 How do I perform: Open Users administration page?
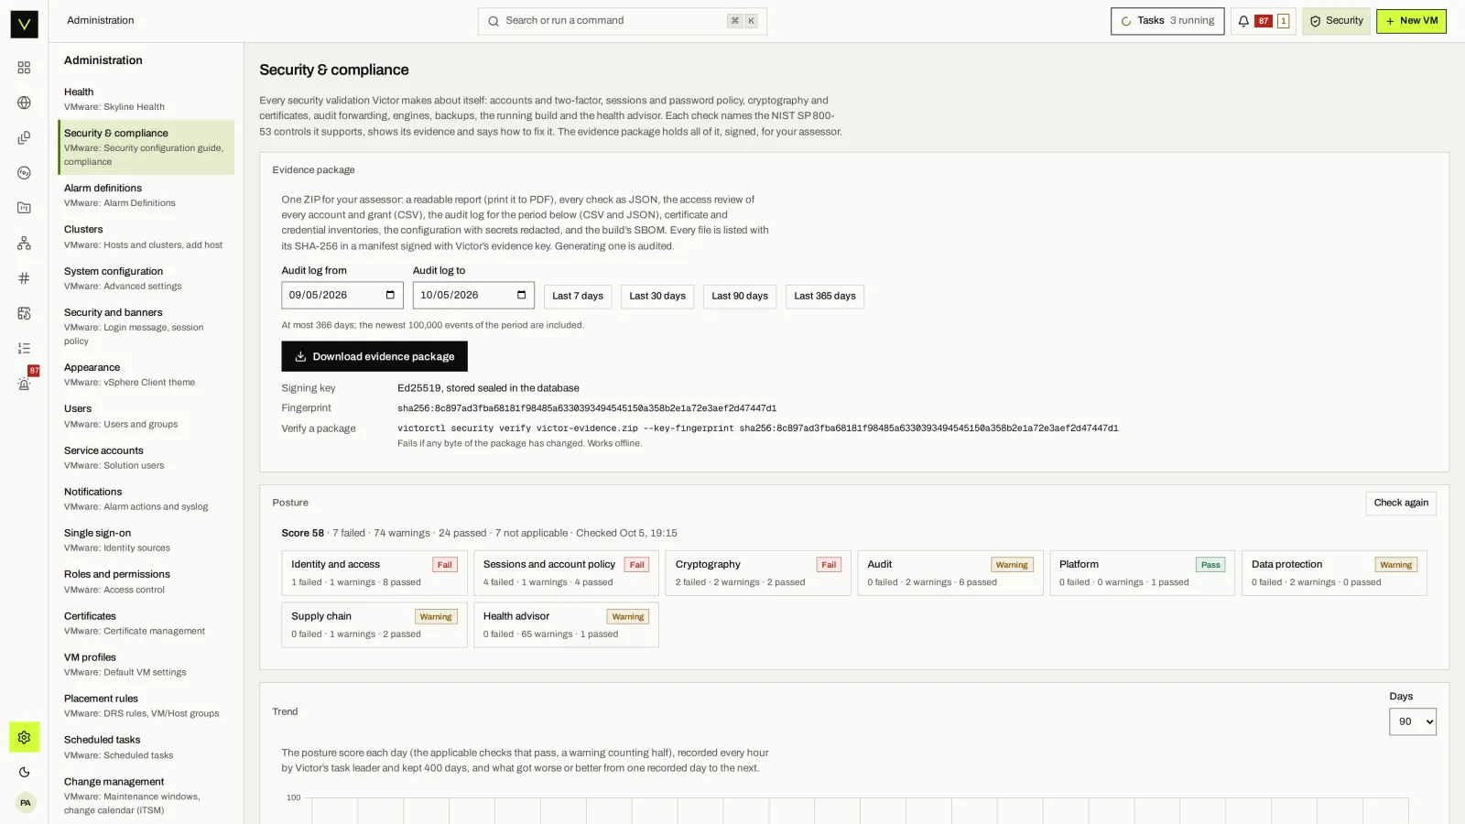pos(146,416)
